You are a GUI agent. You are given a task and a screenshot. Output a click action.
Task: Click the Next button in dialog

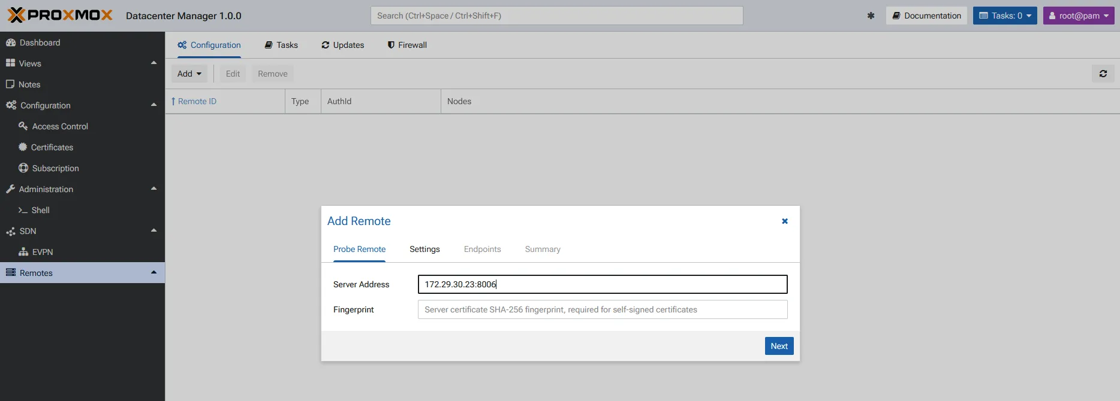pyautogui.click(x=779, y=346)
